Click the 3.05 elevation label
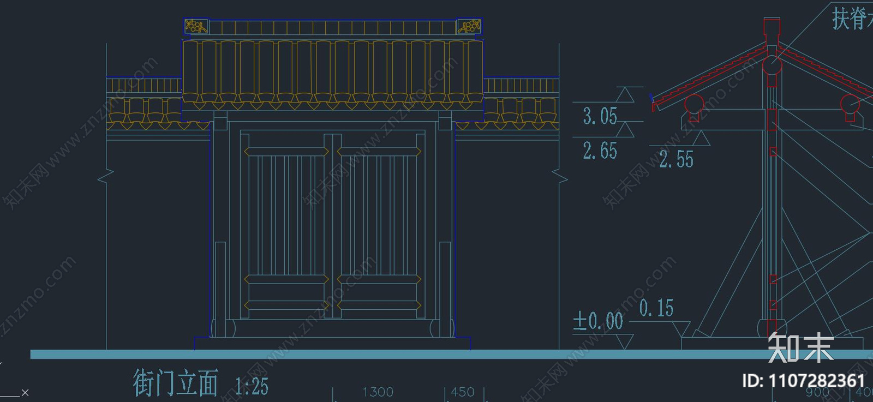 click(x=600, y=116)
